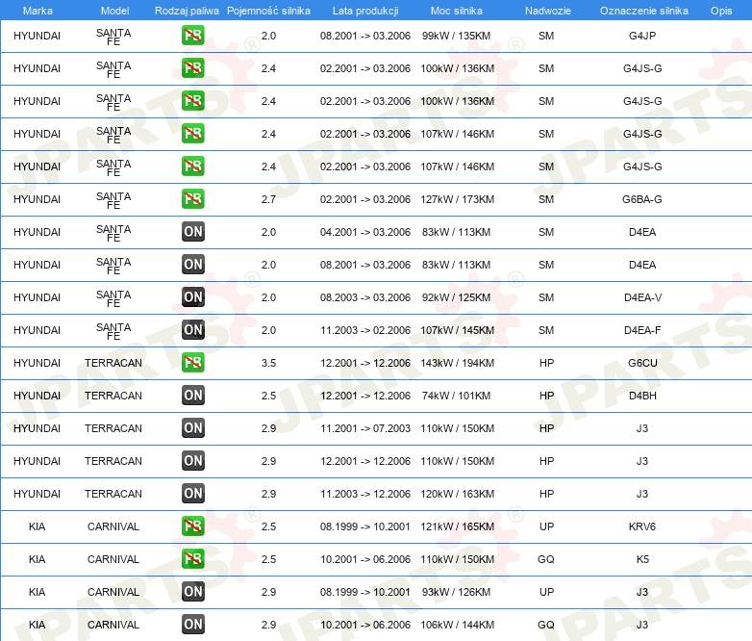The width and height of the screenshot is (752, 641).
Task: Select engine code D4EA-F cell
Action: (642, 330)
